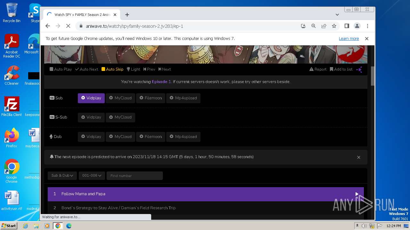Open the Chrome profile icon

coord(357,26)
